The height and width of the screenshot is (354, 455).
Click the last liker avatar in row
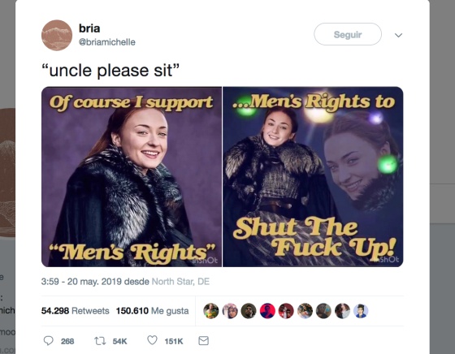coord(361,311)
